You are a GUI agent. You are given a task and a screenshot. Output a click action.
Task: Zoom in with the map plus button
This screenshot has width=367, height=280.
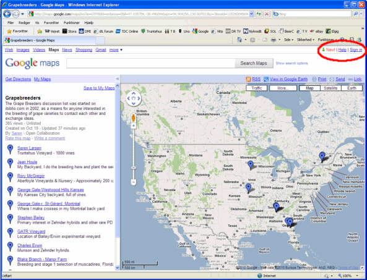[x=134, y=125]
